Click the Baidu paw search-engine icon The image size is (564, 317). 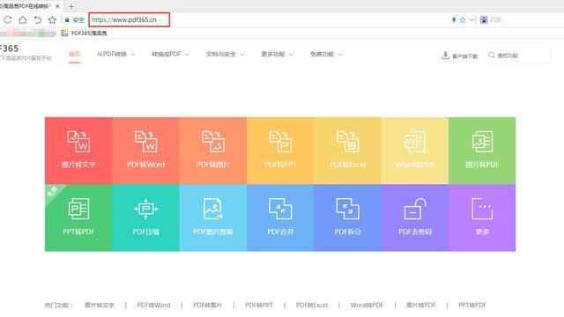coord(484,19)
